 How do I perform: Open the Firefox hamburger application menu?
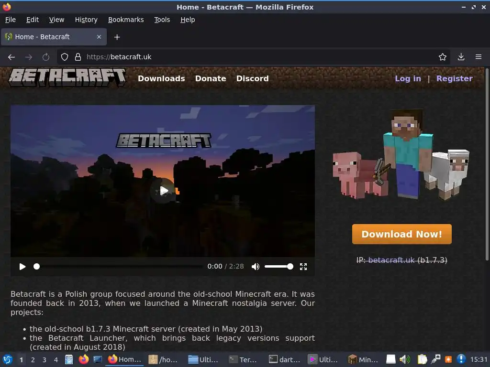478,57
